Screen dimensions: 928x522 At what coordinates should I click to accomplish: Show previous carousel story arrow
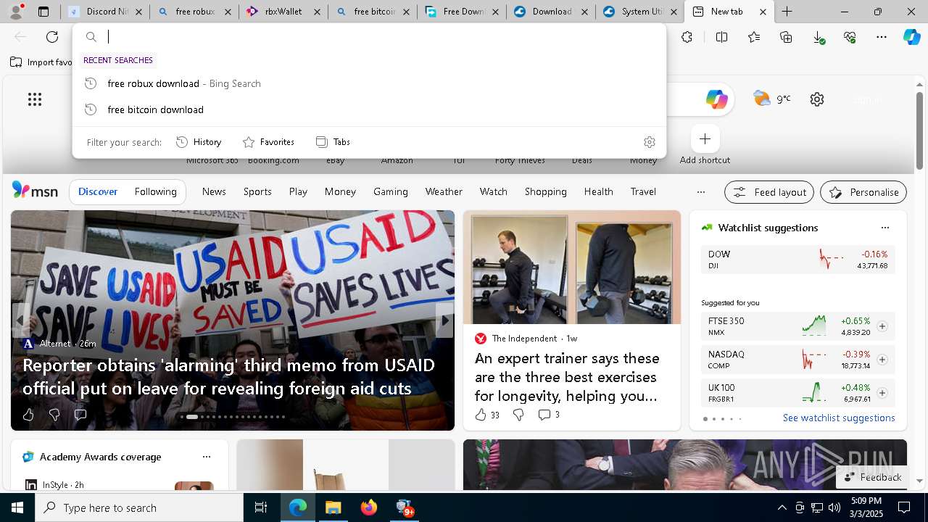20,320
